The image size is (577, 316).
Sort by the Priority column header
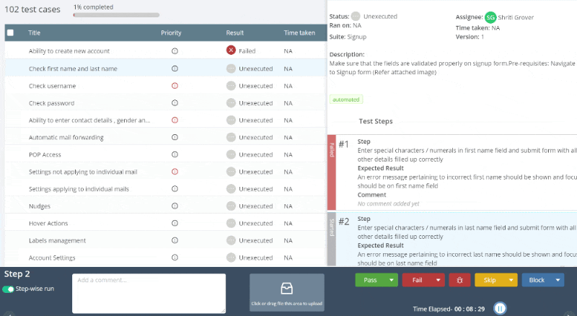coord(171,32)
